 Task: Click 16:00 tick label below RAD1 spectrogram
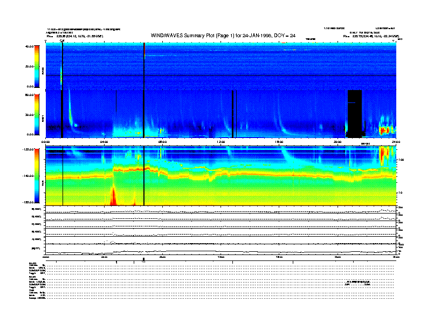279,142
